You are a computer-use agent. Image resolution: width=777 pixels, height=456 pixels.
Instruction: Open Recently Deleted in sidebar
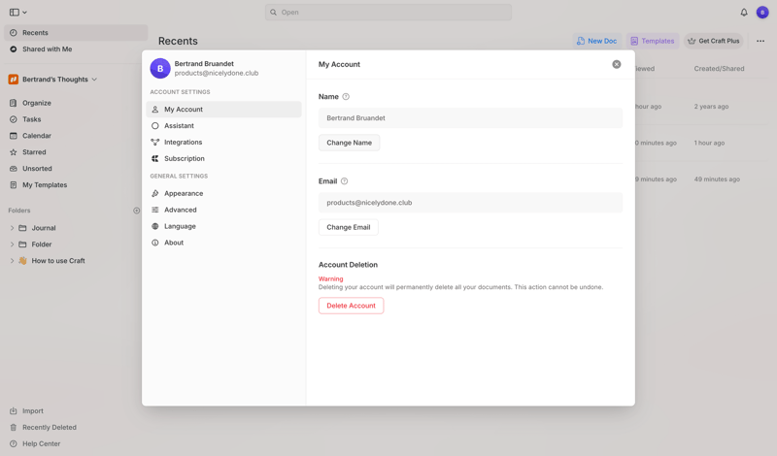click(x=50, y=427)
